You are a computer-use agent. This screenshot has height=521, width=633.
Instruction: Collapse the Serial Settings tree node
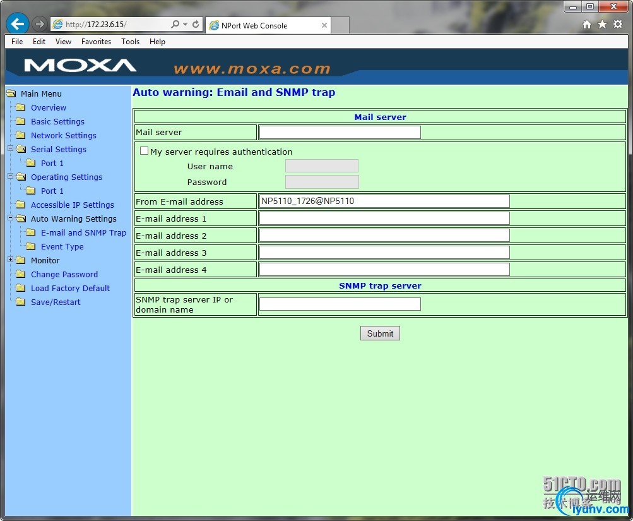[11, 148]
